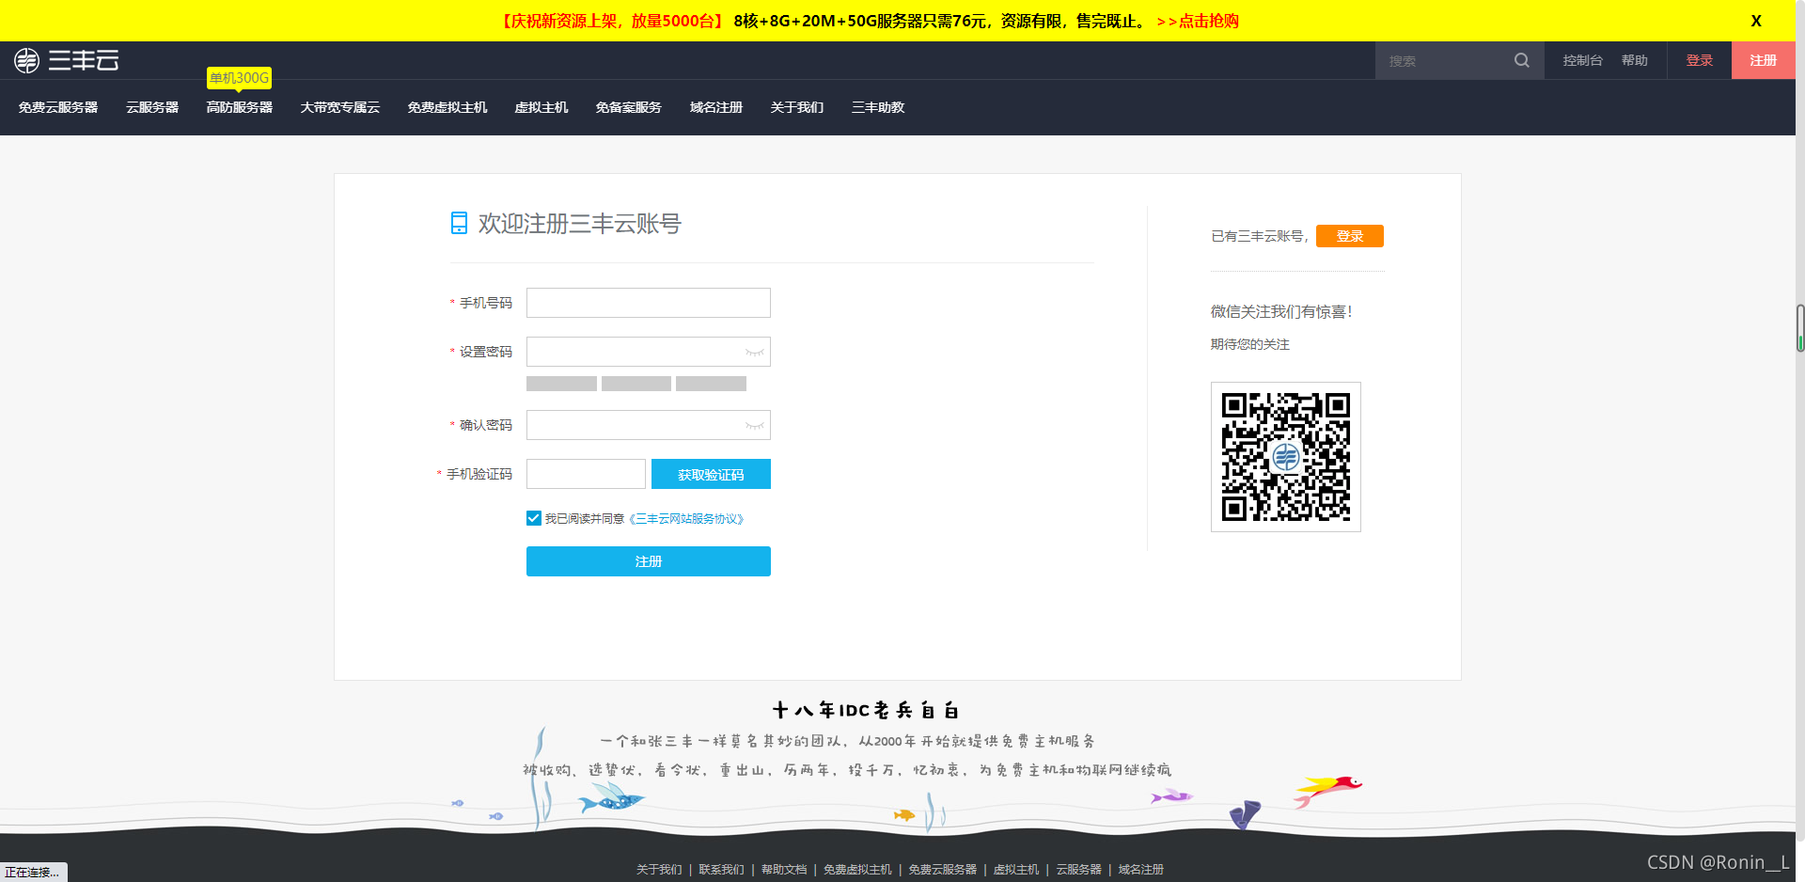
Task: Click the WeChat QR code image
Action: point(1285,457)
